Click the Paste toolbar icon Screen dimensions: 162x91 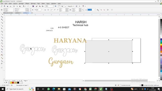(x=20, y=6)
